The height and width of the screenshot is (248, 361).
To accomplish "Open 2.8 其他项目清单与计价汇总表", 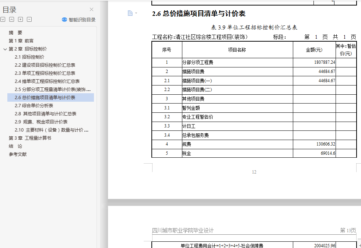I will pyautogui.click(x=46, y=114).
